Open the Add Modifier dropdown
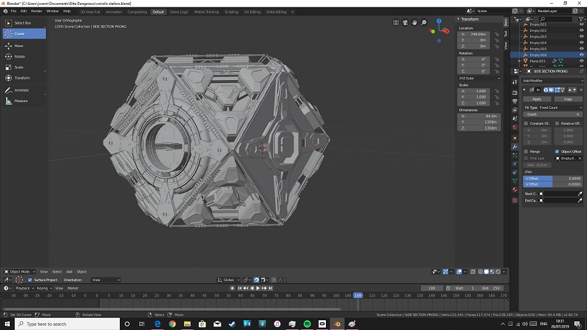 553,81
